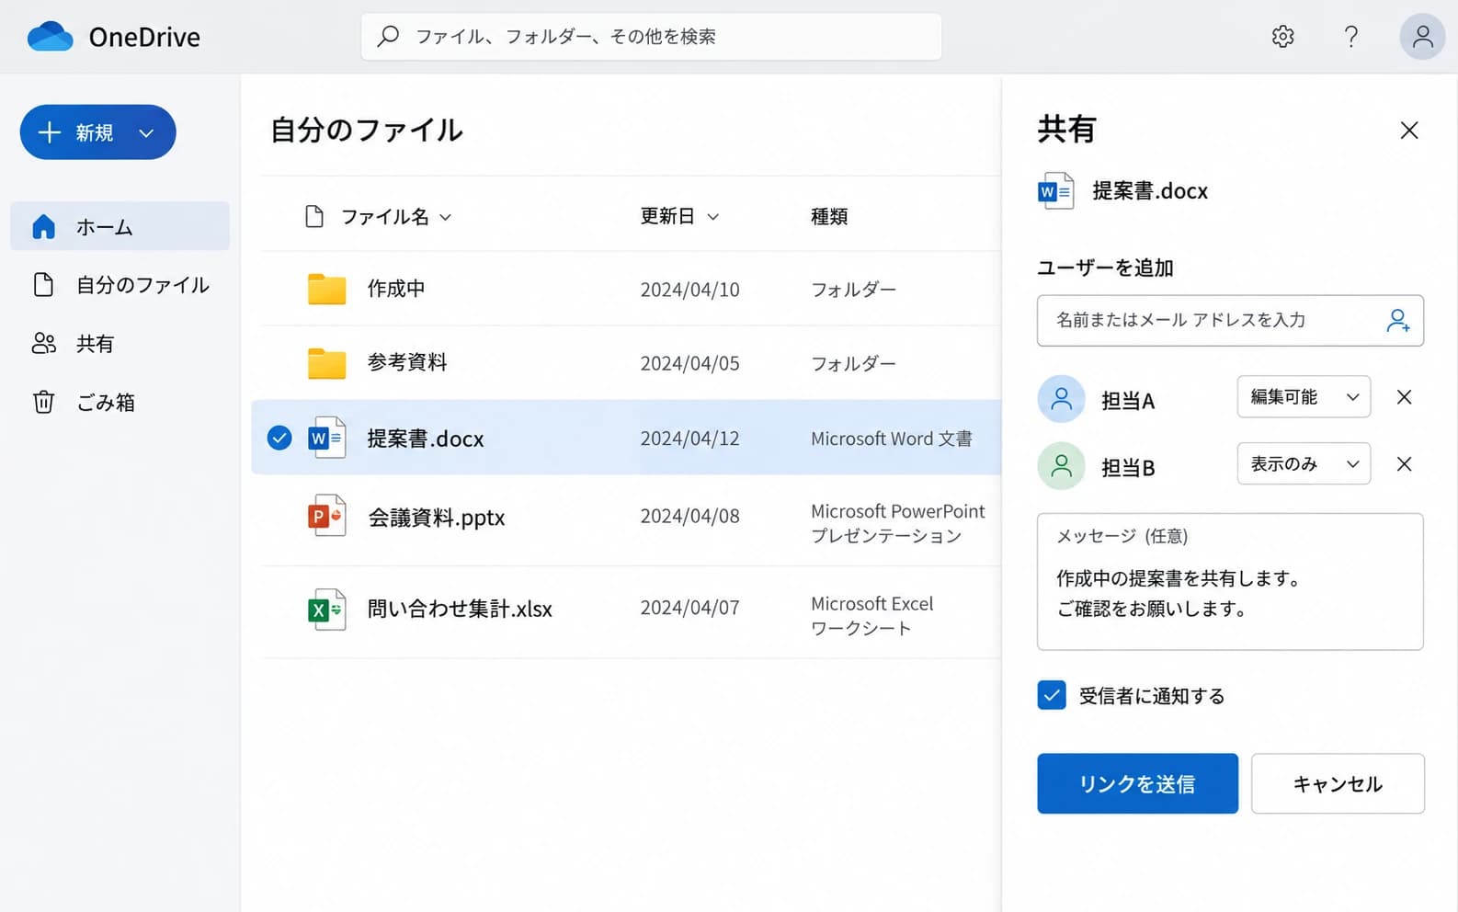Focus the top search box
1458x912 pixels.
651,37
